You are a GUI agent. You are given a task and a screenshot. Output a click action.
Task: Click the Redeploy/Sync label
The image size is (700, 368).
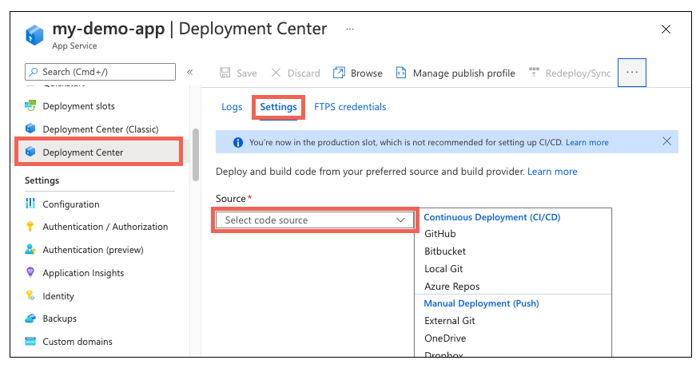pyautogui.click(x=578, y=73)
